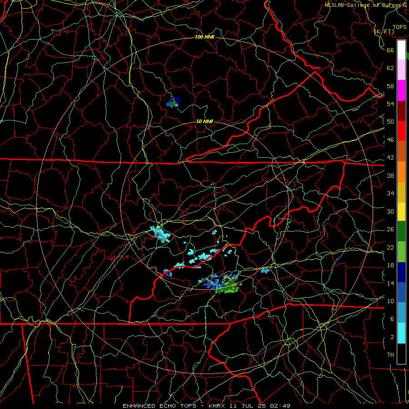Select the 42 scale label
The width and height of the screenshot is (409, 409).
[390, 158]
